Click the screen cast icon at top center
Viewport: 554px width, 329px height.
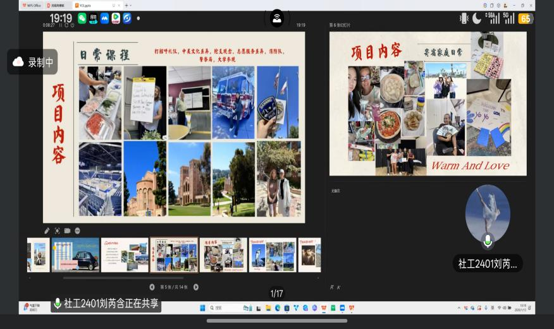tap(276, 18)
